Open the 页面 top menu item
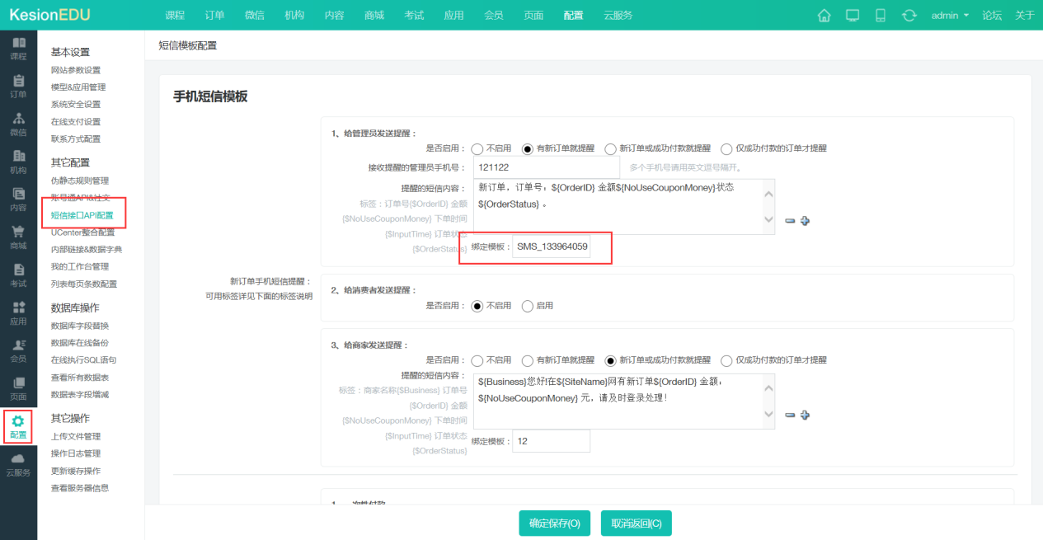Viewport: 1043px width, 540px height. click(x=533, y=14)
